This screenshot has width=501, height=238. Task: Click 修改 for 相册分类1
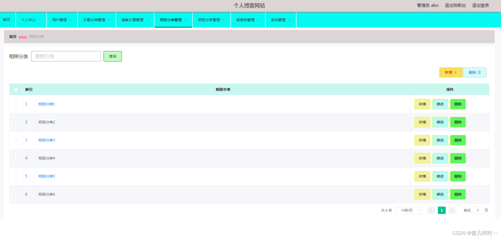click(440, 104)
